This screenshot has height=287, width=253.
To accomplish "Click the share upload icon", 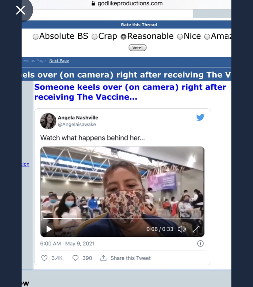I will click(103, 258).
